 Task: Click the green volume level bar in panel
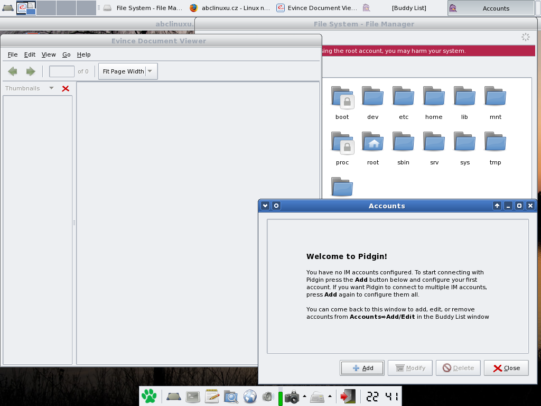280,399
